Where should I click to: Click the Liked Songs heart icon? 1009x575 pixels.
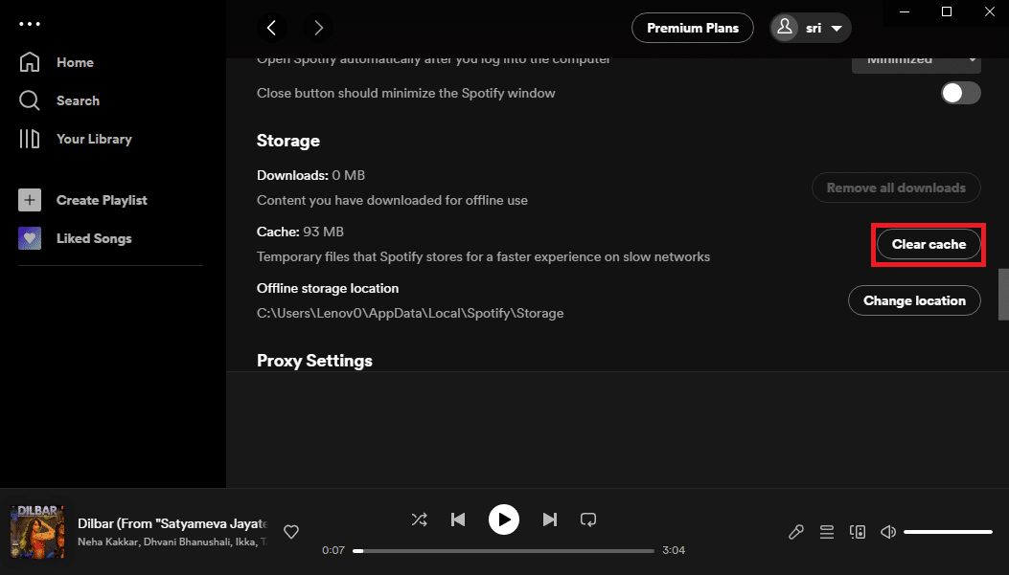point(30,238)
